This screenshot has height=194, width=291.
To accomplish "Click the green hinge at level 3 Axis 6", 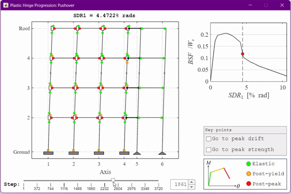I will (163, 88).
